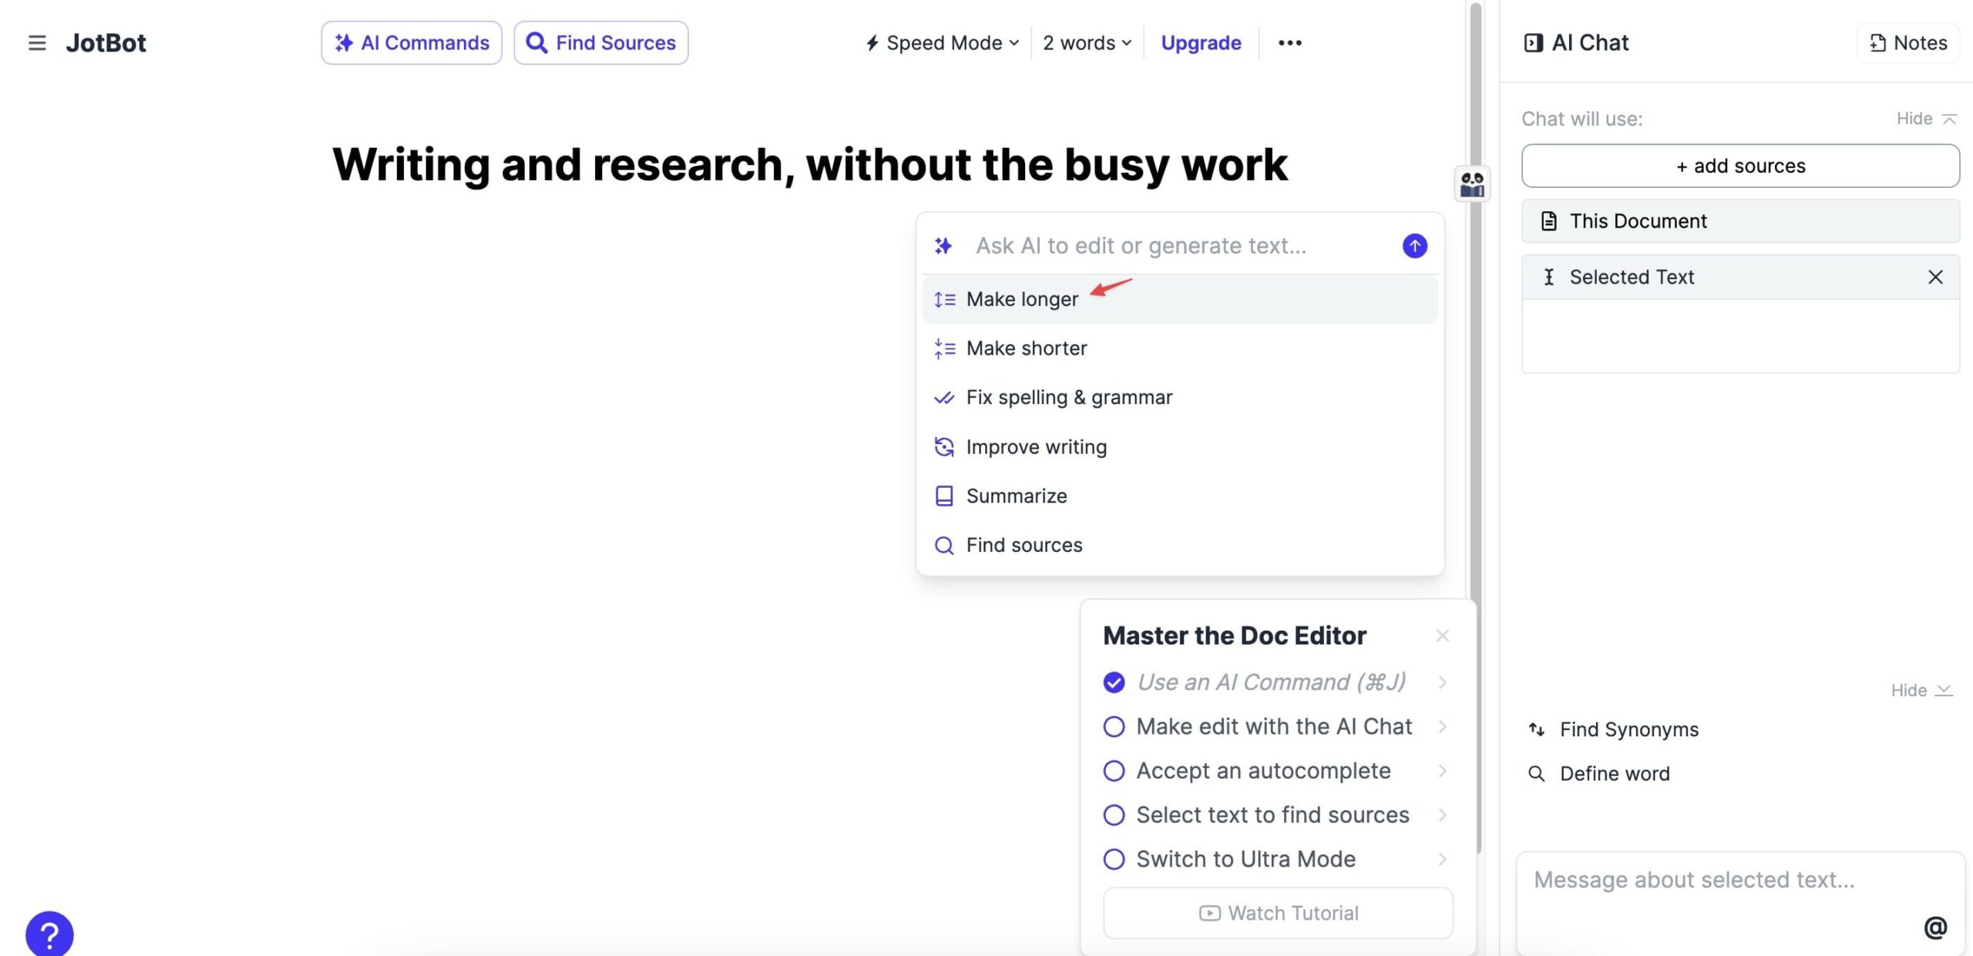Toggle the completed Use an AI Command check
The image size is (1973, 956).
[1114, 682]
